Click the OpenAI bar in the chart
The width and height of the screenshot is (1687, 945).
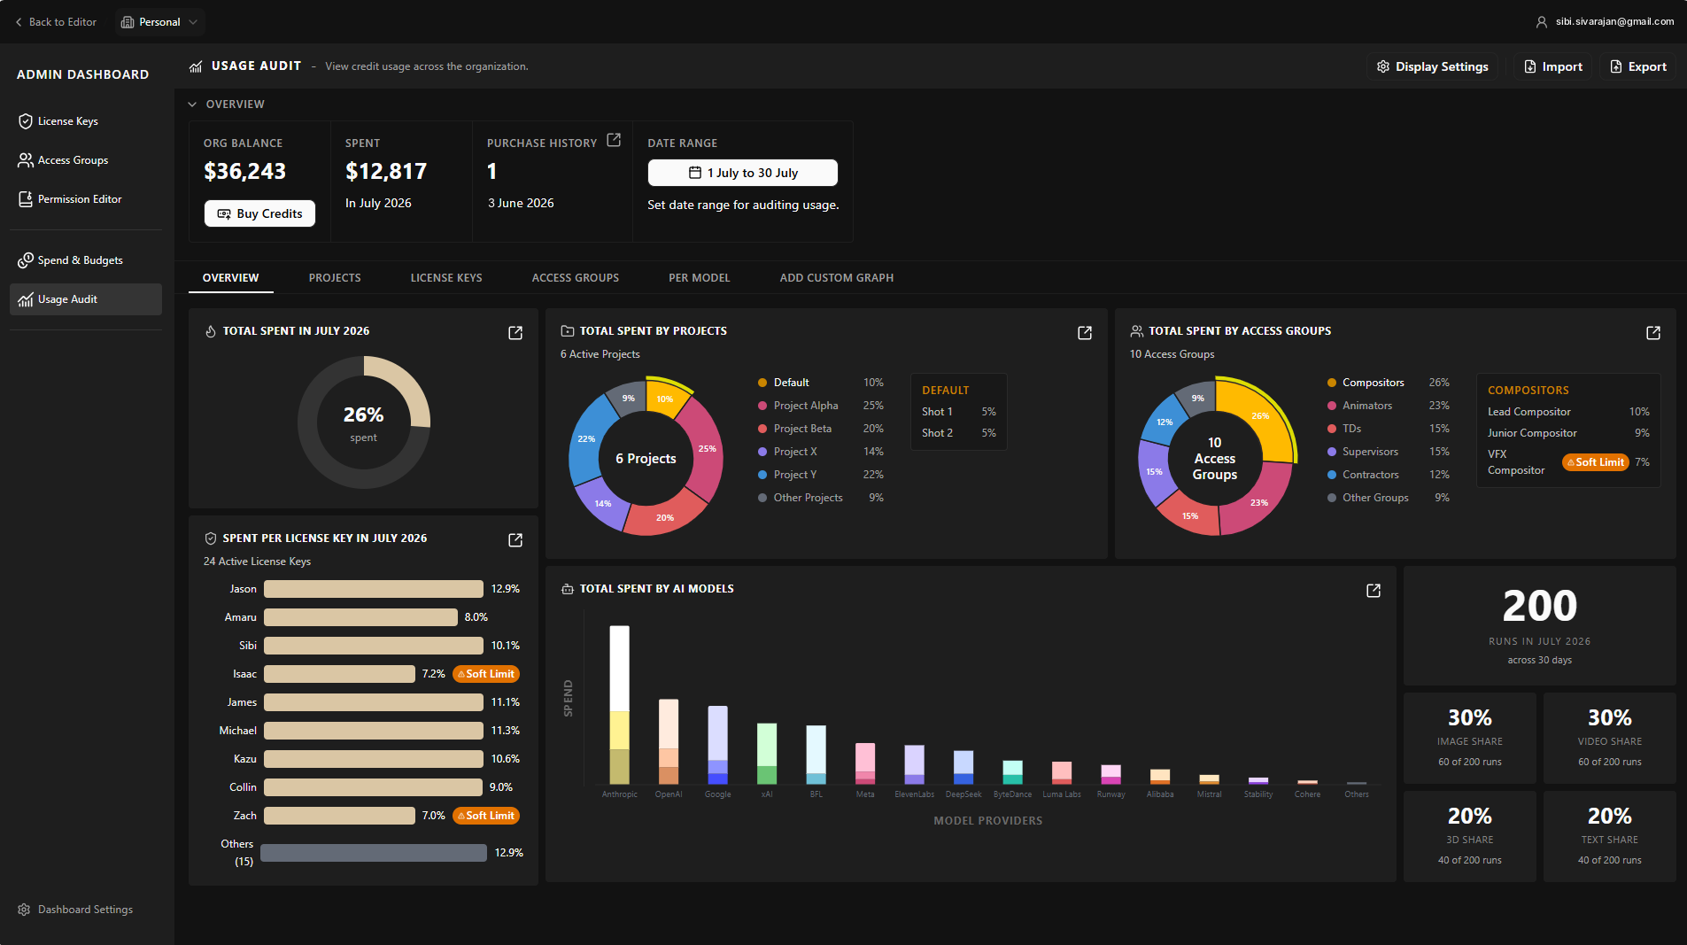(669, 742)
